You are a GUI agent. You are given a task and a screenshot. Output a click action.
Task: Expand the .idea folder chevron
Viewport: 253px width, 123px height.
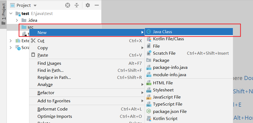pyautogui.click(x=17, y=20)
